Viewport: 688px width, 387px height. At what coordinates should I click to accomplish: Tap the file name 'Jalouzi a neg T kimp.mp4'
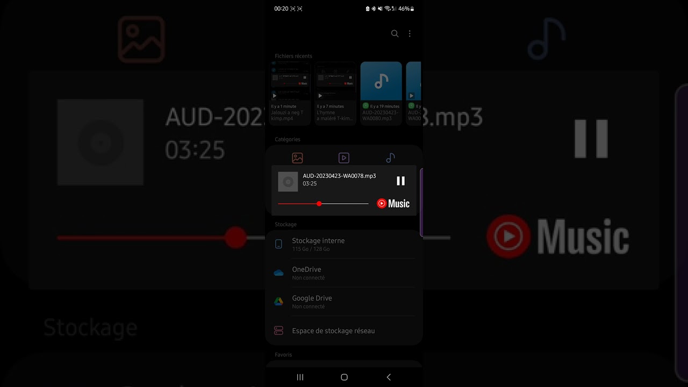pyautogui.click(x=288, y=116)
